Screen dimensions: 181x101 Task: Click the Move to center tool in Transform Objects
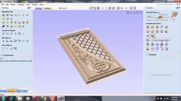tap(23, 34)
